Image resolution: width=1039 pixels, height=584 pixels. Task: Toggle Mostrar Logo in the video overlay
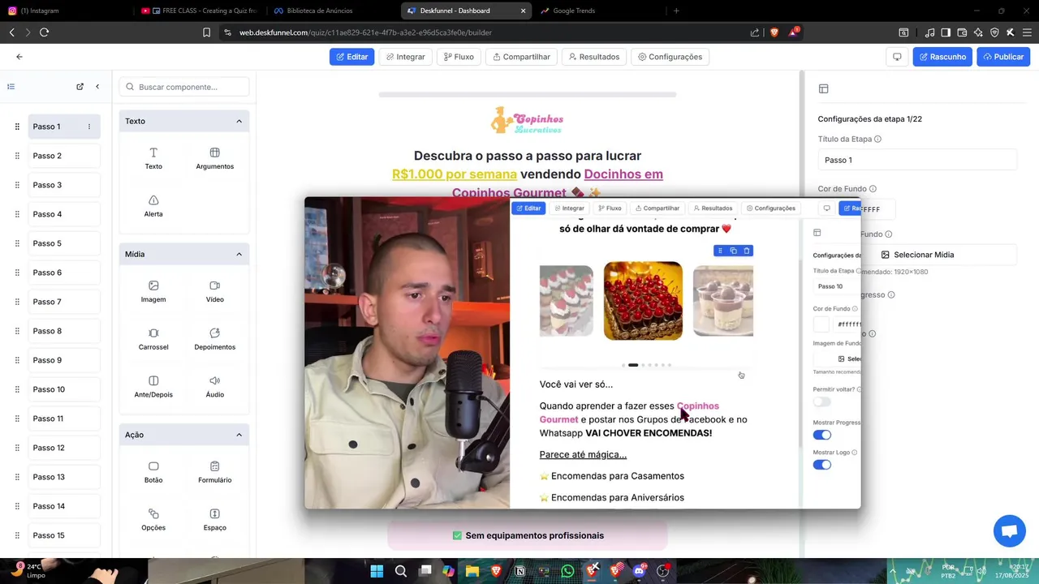pos(822,465)
